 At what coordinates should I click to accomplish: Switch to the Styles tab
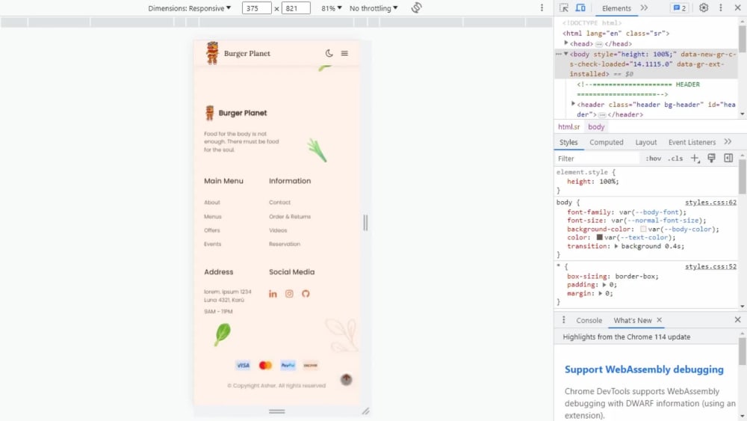(x=568, y=142)
